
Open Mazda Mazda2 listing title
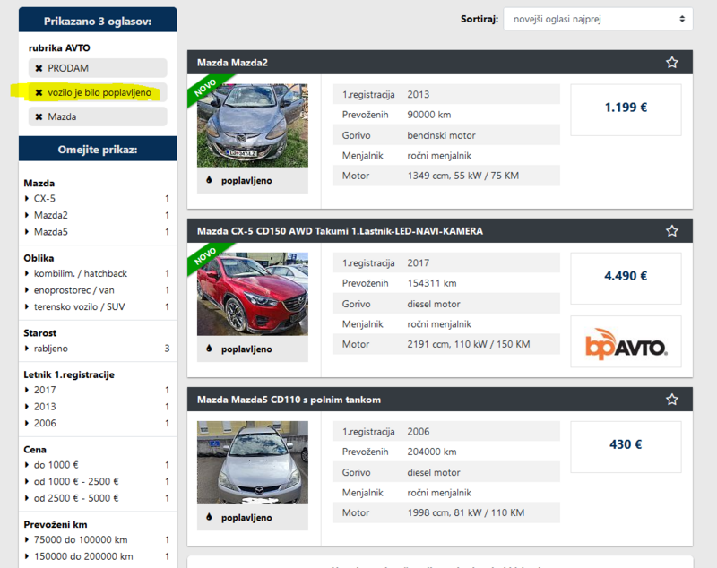pos(232,63)
